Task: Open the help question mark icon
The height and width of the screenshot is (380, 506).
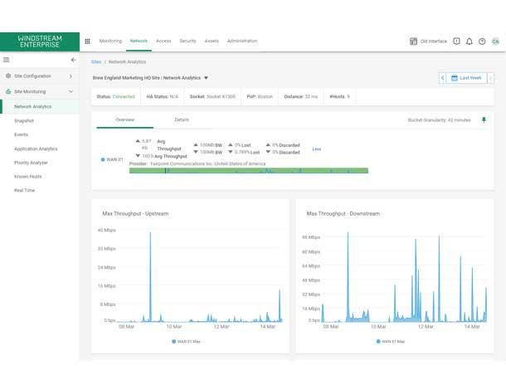Action: 482,41
